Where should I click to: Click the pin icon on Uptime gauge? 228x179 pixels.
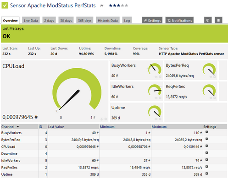point(156,119)
